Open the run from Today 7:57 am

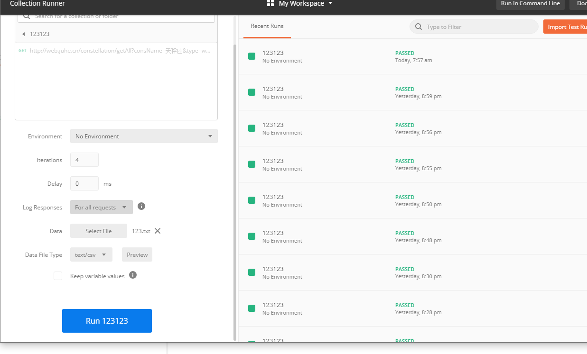tap(412, 56)
